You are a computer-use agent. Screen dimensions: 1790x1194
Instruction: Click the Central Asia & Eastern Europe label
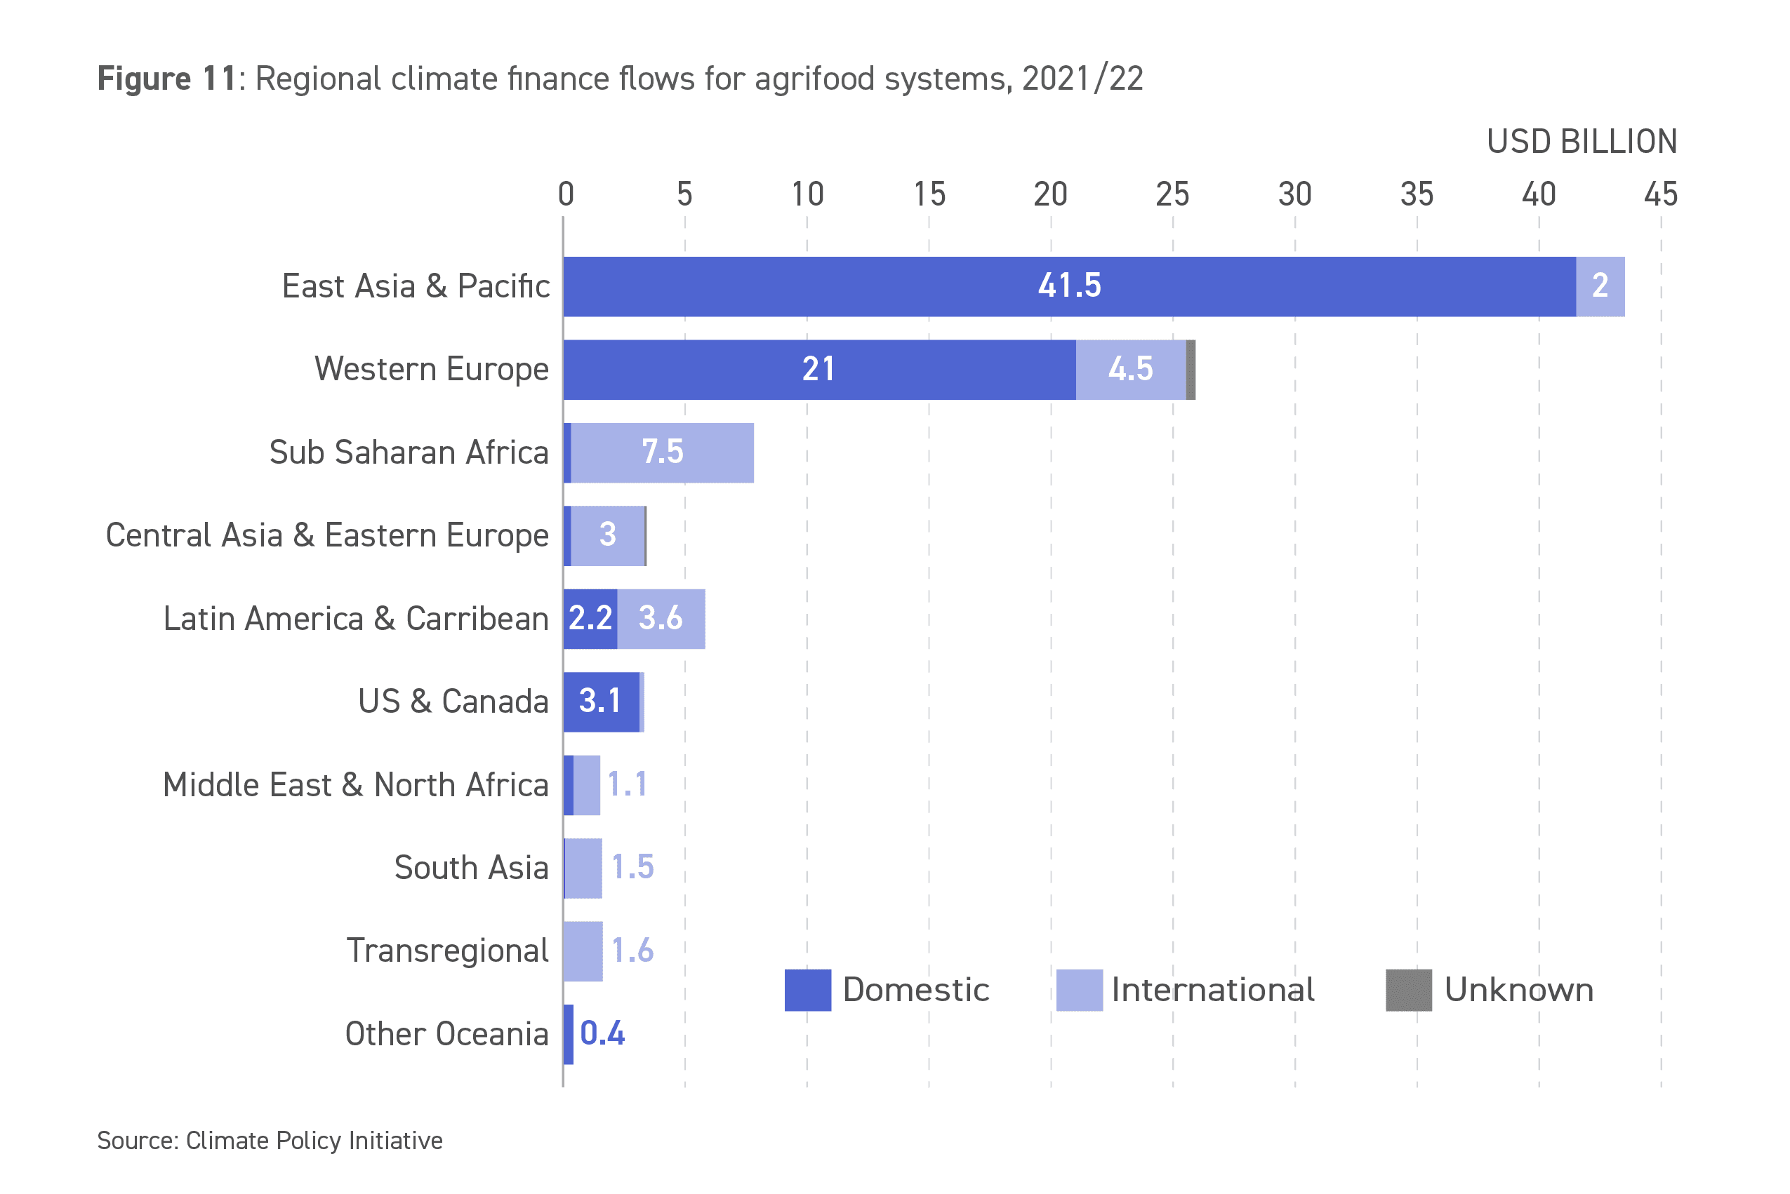coord(327,535)
